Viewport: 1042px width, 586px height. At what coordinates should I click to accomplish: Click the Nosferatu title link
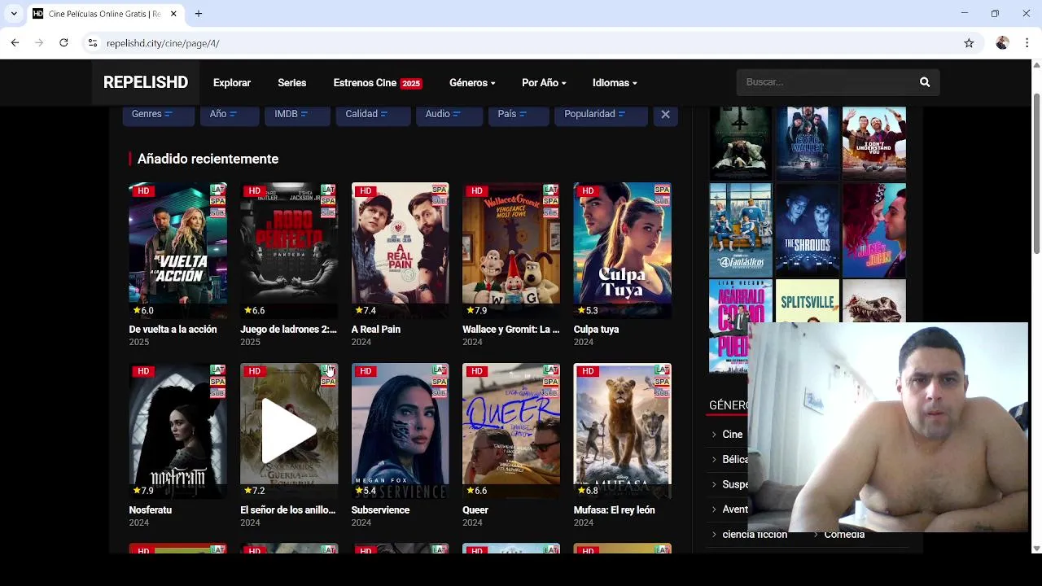pyautogui.click(x=150, y=510)
